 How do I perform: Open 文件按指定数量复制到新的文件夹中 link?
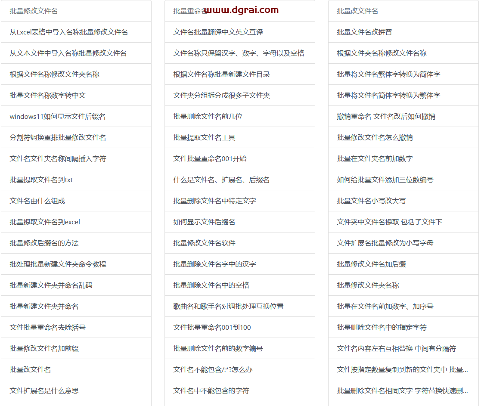coord(403,369)
